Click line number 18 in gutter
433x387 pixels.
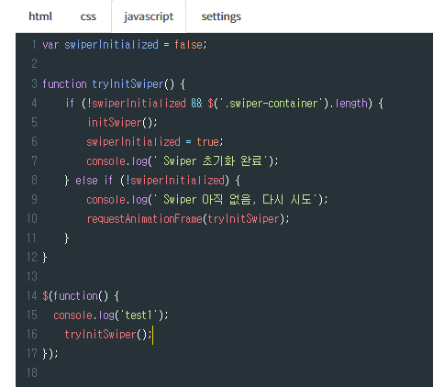pyautogui.click(x=32, y=373)
